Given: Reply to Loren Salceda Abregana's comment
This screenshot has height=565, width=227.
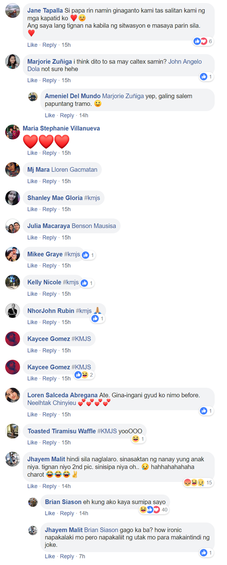Looking at the screenshot, I should 49,415.
